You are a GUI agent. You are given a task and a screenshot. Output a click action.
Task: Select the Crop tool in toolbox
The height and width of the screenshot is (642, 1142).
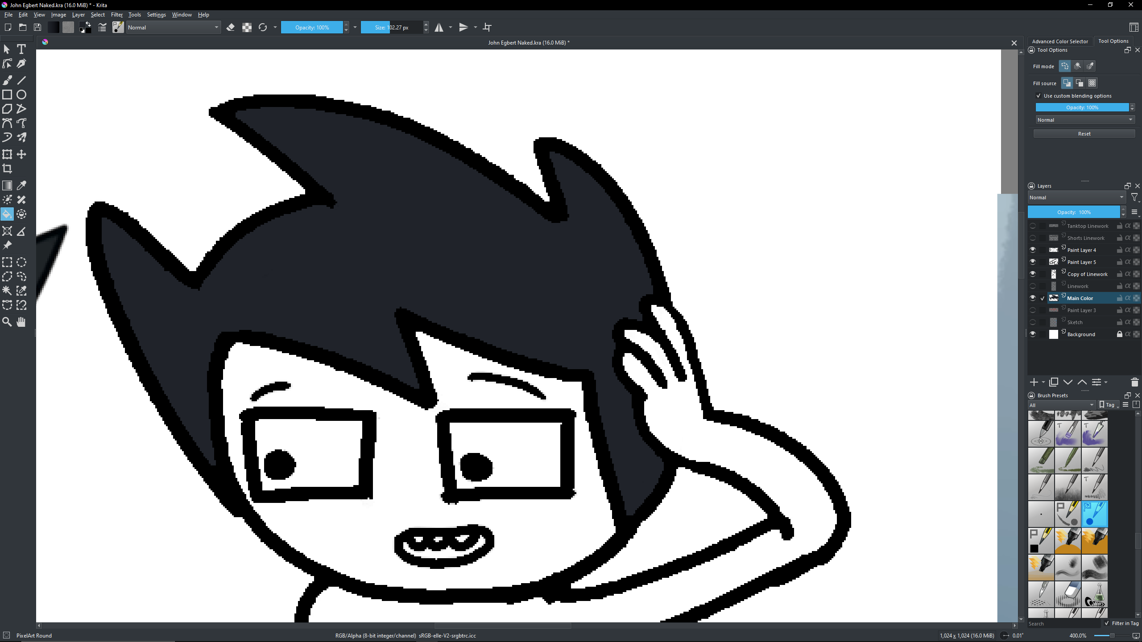point(7,169)
